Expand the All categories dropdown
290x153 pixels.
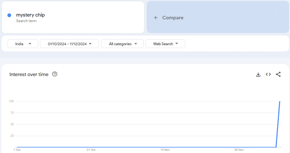click(122, 44)
